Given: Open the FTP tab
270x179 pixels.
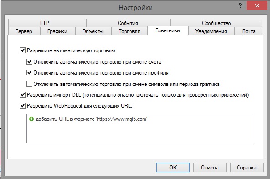Looking at the screenshot, I should pyautogui.click(x=47, y=23).
